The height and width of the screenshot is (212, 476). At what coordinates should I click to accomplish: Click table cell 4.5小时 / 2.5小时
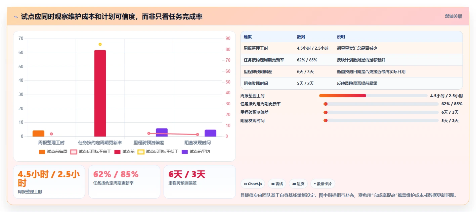point(313,48)
